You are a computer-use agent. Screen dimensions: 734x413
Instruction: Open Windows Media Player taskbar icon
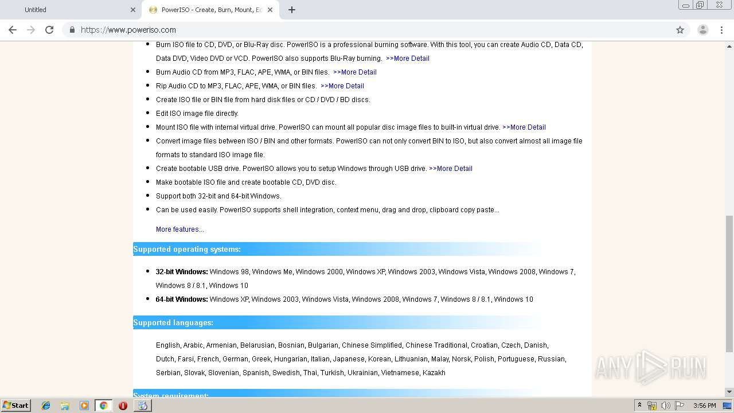pos(84,406)
